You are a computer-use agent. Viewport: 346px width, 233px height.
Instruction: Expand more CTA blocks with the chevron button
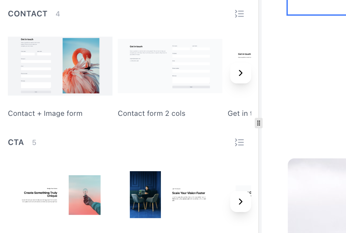pos(240,202)
